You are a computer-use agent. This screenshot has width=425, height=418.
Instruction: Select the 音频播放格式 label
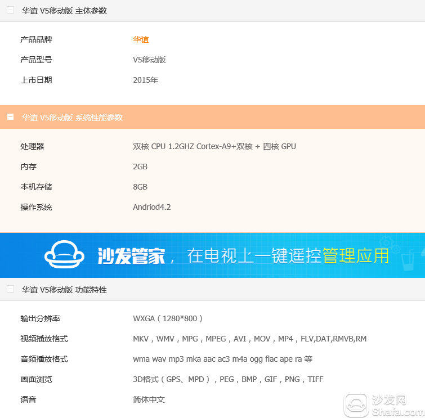click(44, 359)
